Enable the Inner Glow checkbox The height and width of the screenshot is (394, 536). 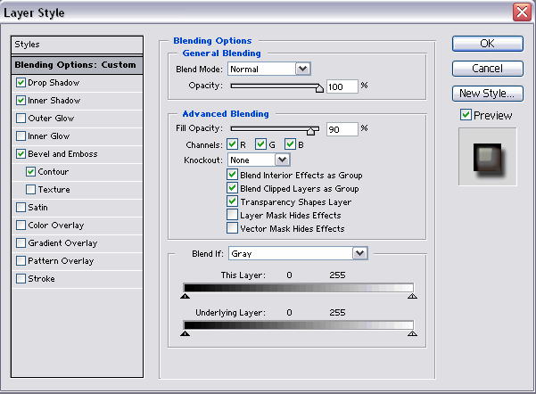tap(21, 136)
